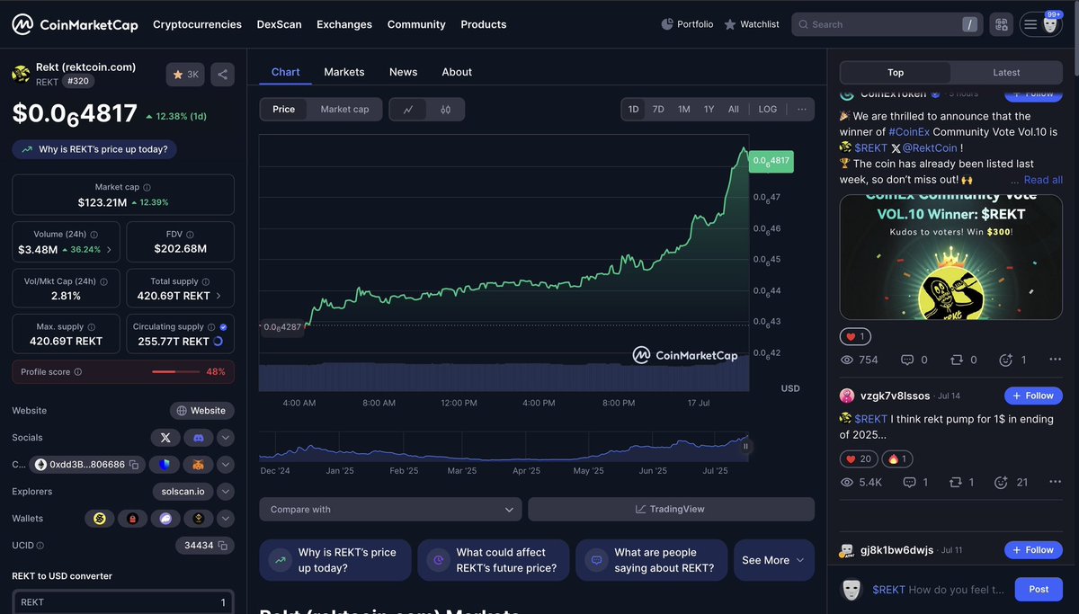Screen dimensions: 1079x614
Task: Click Read all on CoinEx post
Action: click(1043, 180)
